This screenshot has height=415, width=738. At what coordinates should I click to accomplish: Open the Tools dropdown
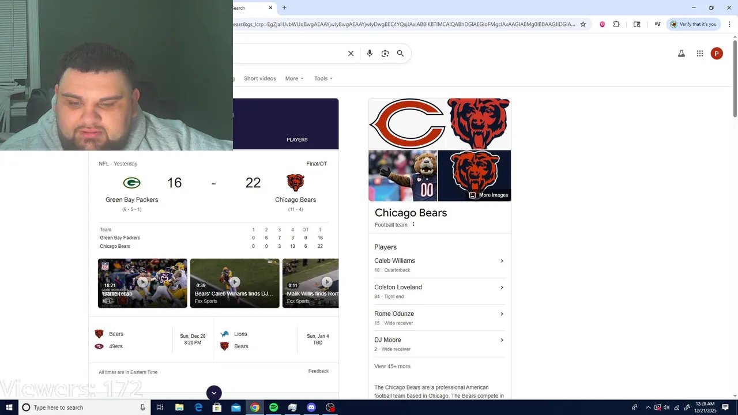coord(323,78)
